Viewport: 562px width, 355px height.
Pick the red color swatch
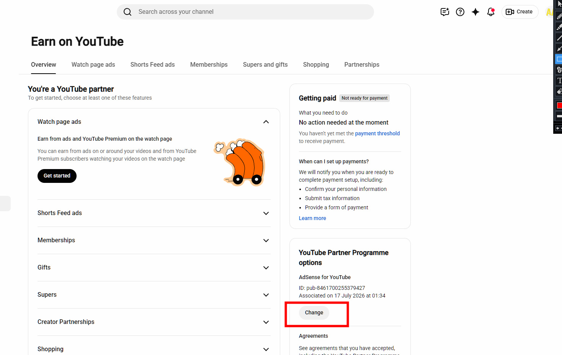click(x=559, y=105)
